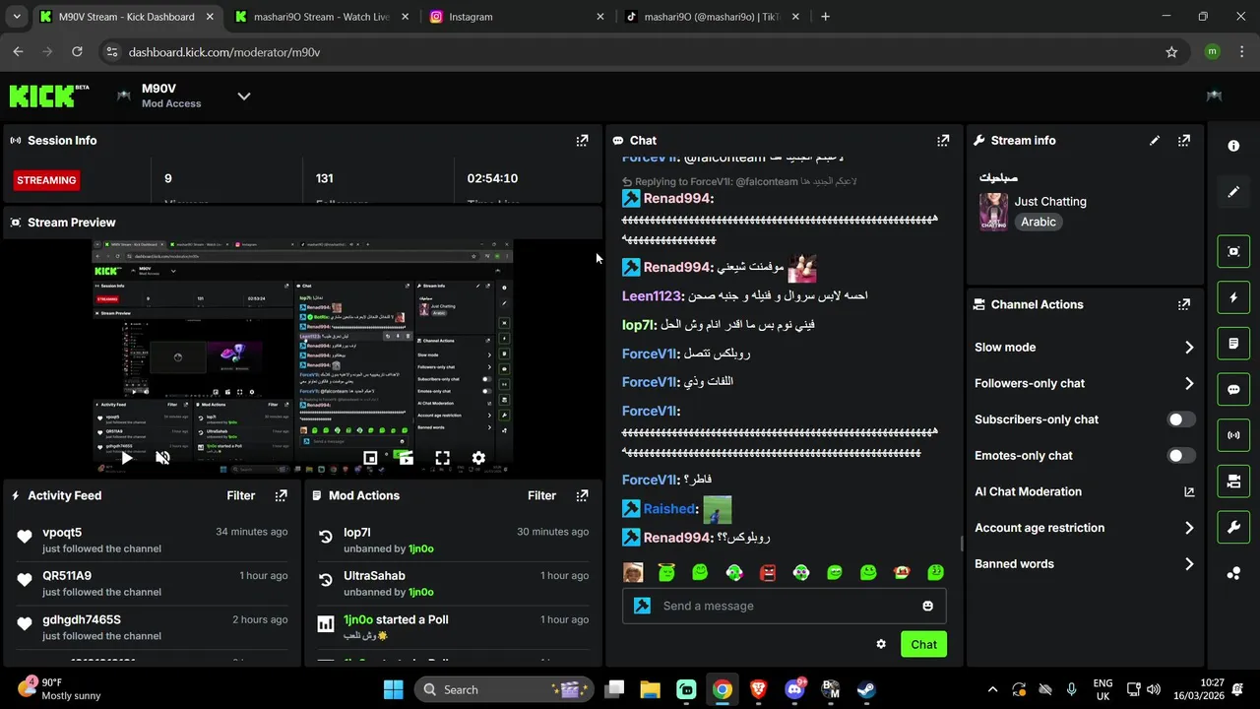Open Windows Start menu
1260x709 pixels.
coord(393,689)
